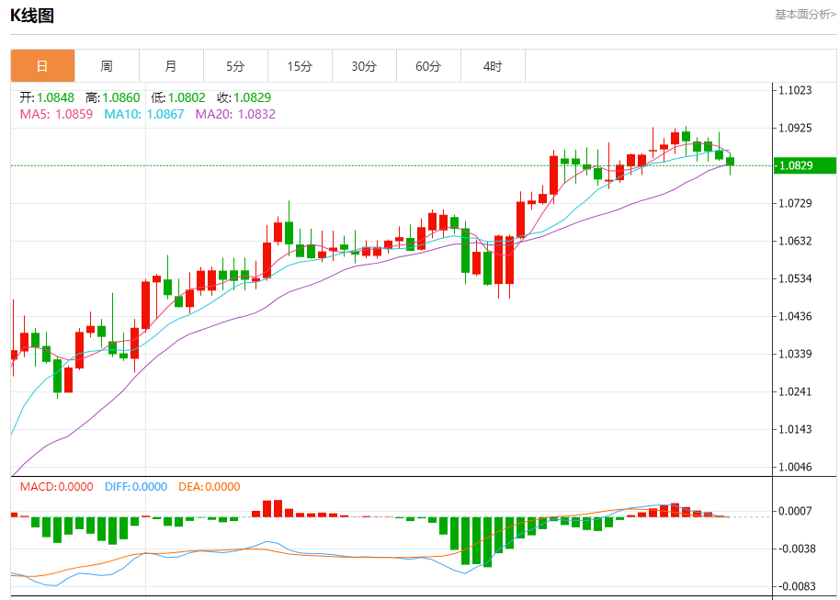Click the closing price 1.0829 in header
This screenshot has height=600, width=840.
pyautogui.click(x=253, y=97)
